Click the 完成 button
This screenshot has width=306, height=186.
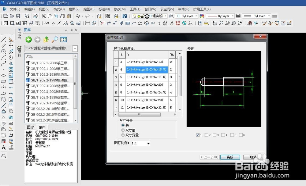[230, 157]
